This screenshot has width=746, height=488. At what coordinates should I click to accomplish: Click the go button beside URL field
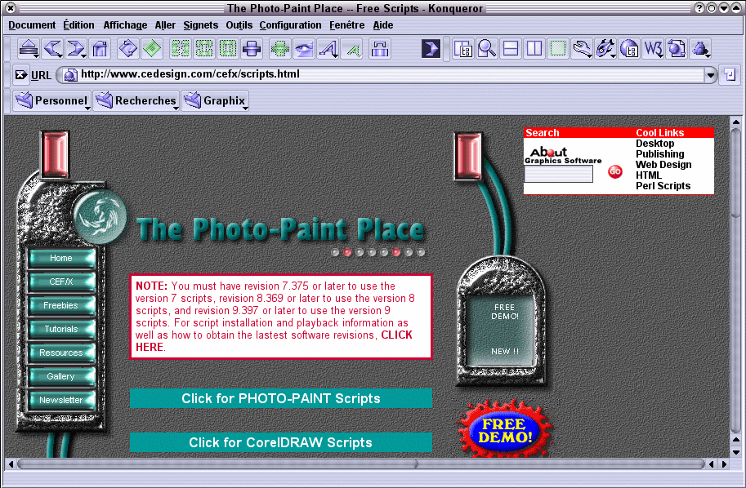730,74
